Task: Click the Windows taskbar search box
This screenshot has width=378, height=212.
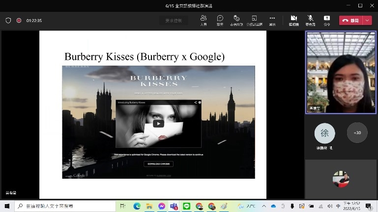Action: (x=64, y=206)
